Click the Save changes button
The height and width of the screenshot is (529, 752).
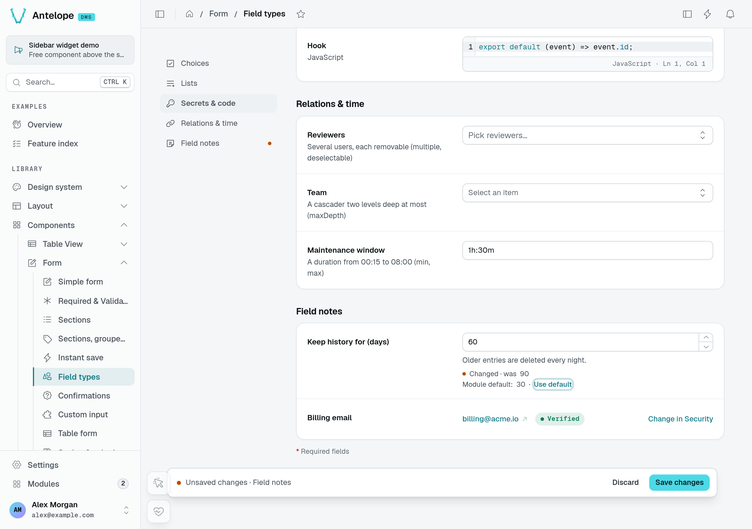[x=679, y=483]
